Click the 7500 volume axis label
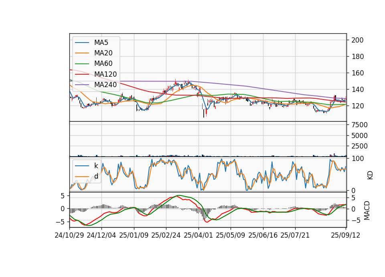 [x=359, y=125]
